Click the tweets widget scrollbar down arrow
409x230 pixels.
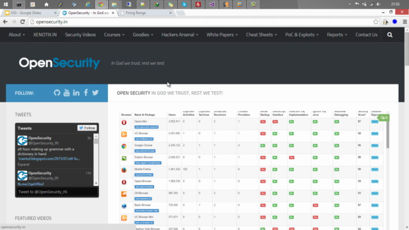pos(96,183)
